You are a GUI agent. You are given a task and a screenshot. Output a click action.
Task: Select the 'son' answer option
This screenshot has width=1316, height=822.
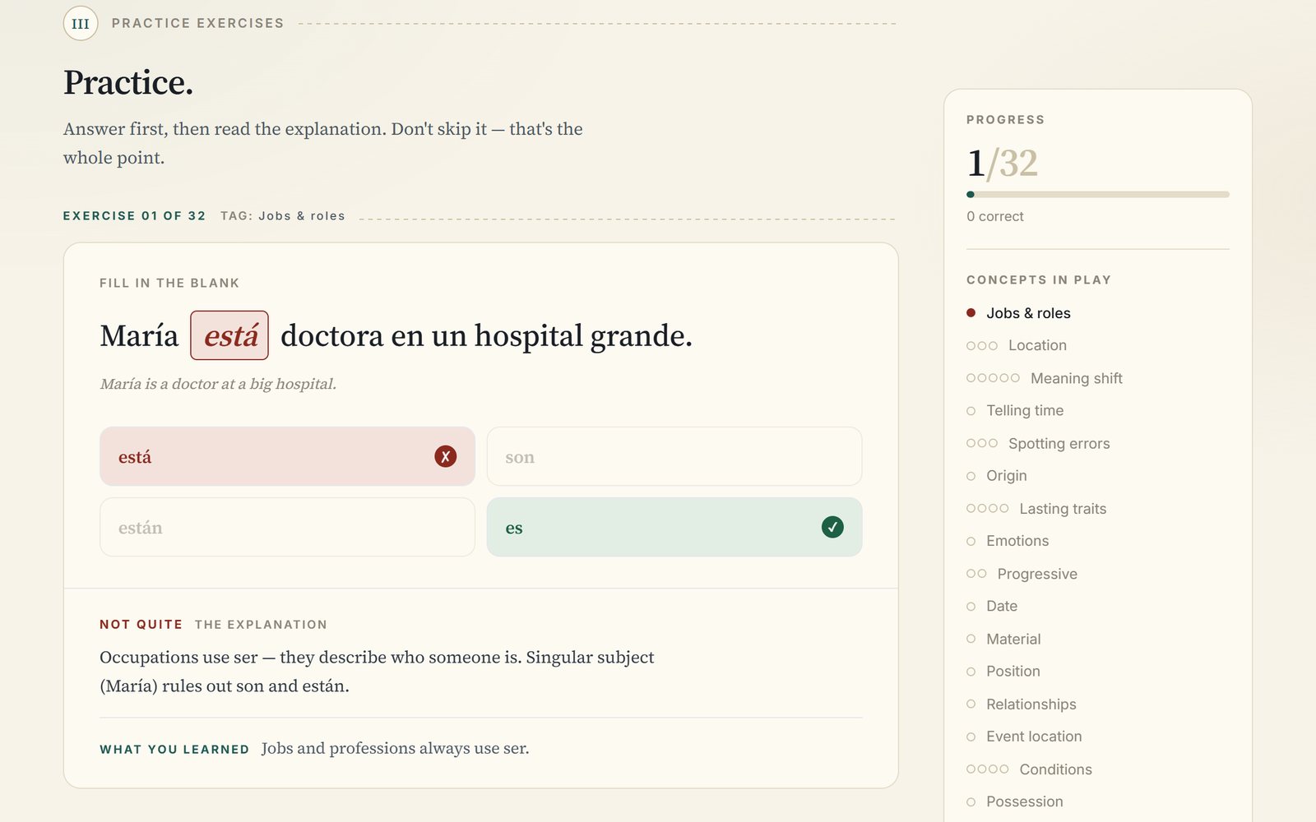pos(674,456)
